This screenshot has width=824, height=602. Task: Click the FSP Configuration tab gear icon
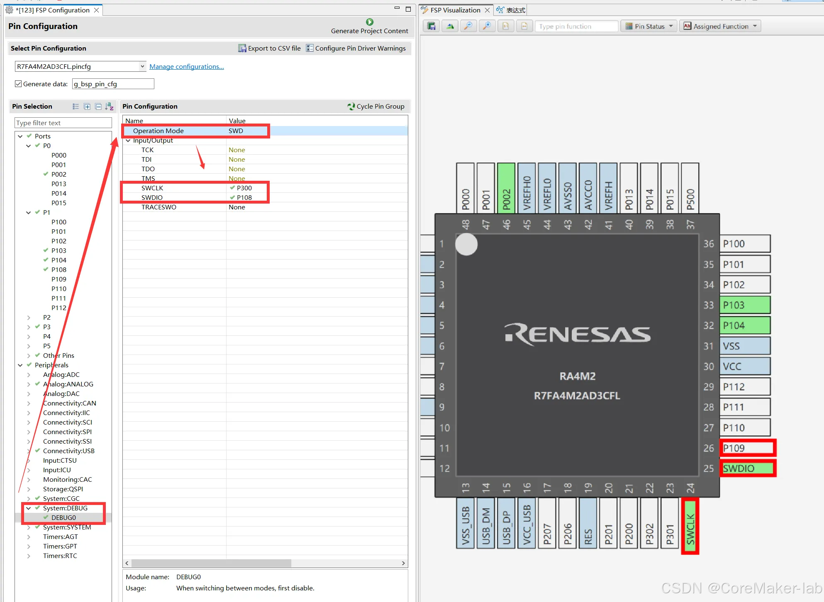point(9,10)
